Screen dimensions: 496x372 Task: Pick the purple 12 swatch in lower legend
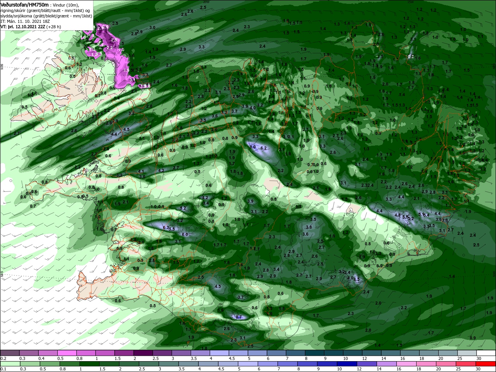click(367, 363)
